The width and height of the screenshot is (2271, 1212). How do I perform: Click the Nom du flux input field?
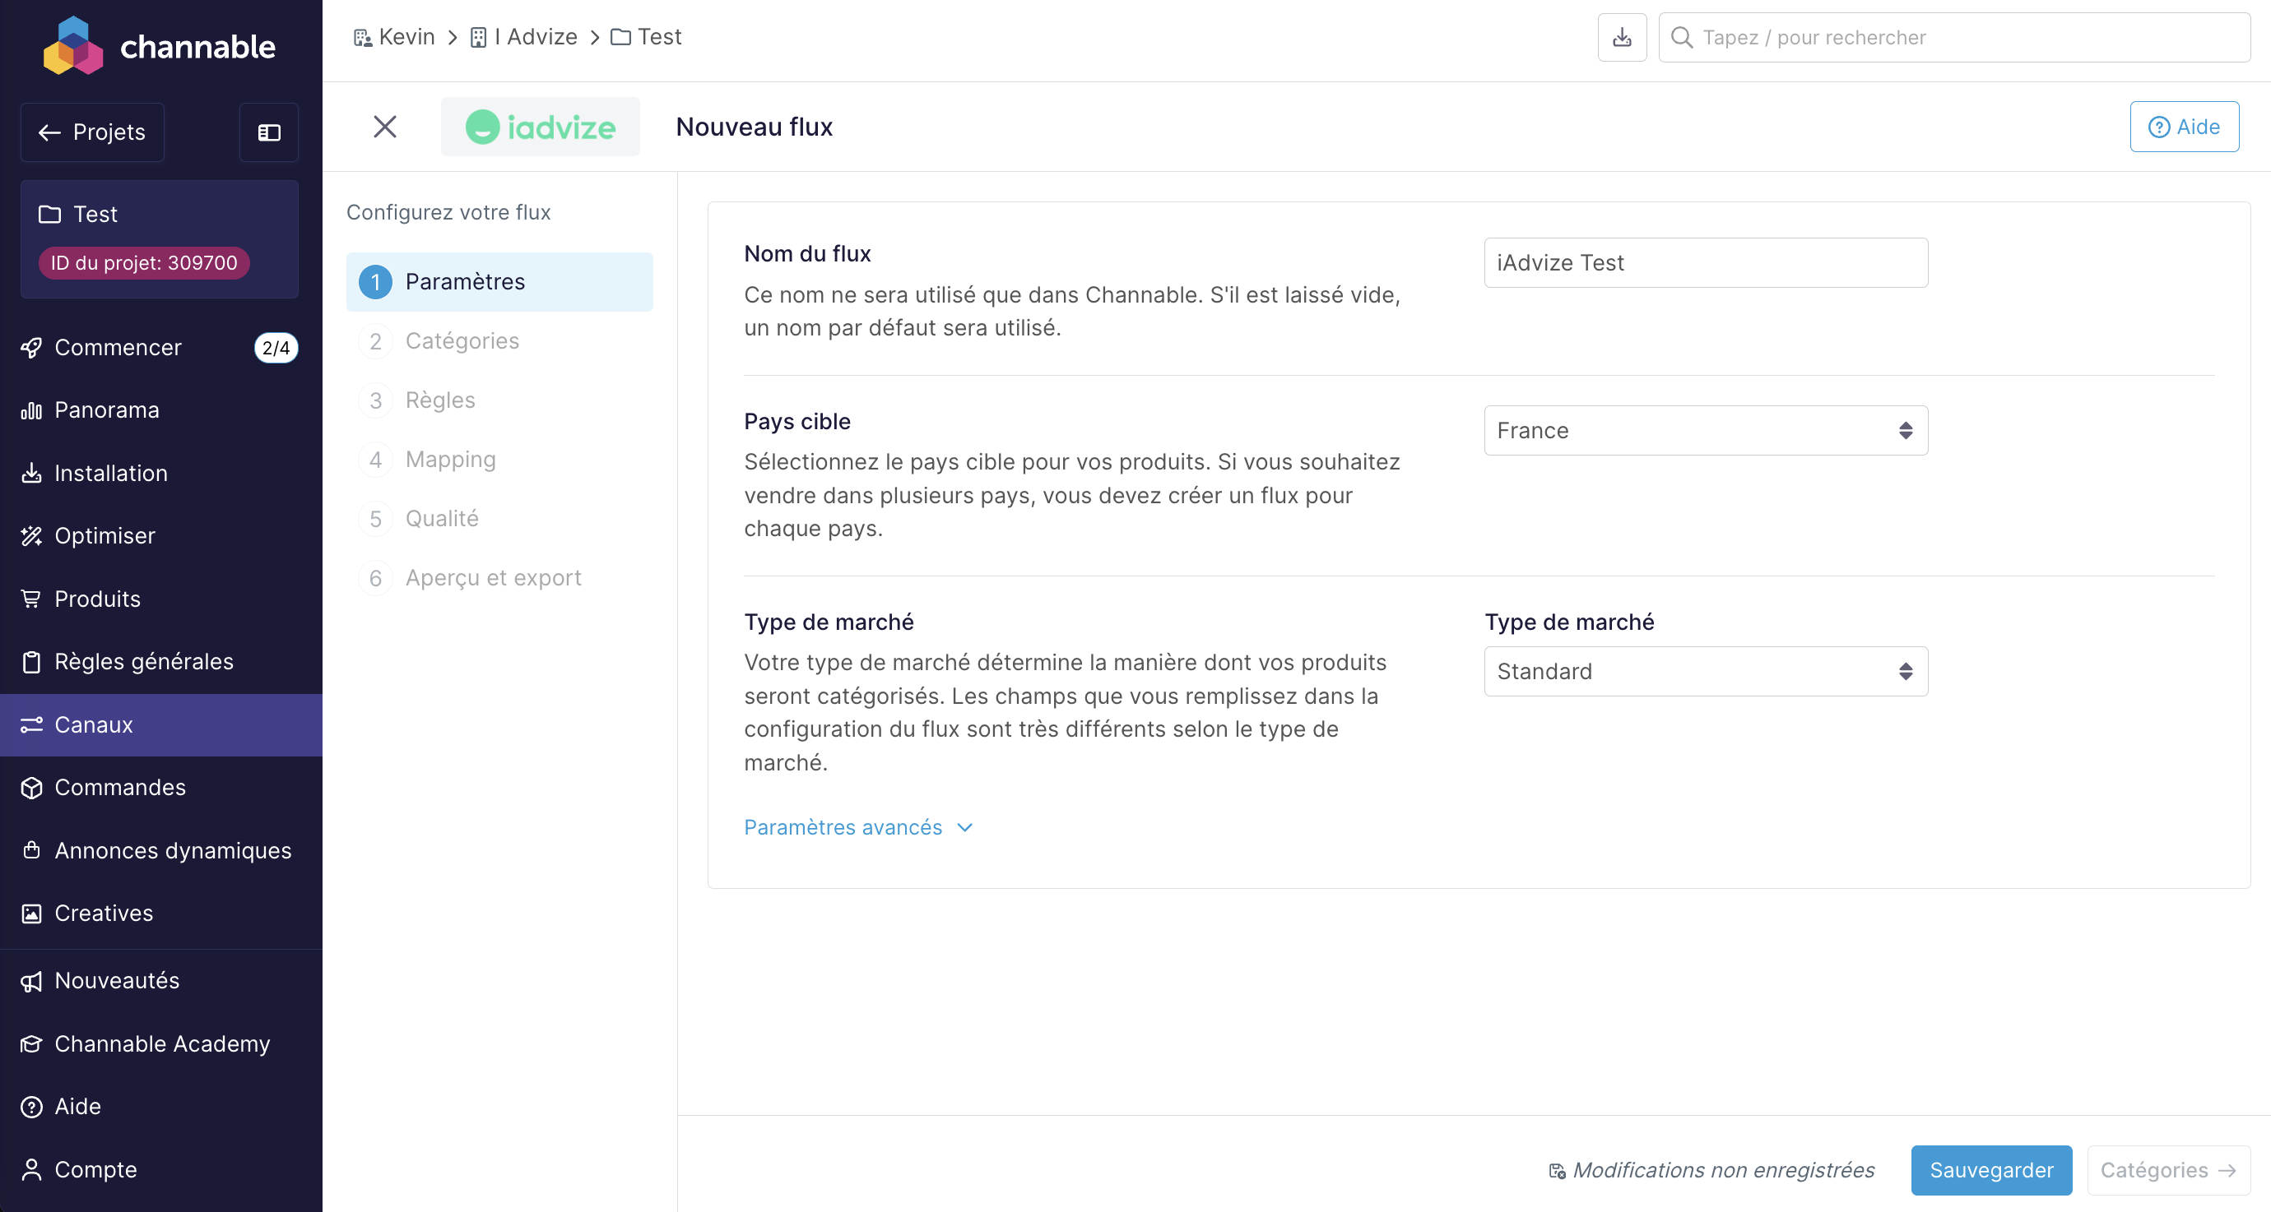point(1705,262)
